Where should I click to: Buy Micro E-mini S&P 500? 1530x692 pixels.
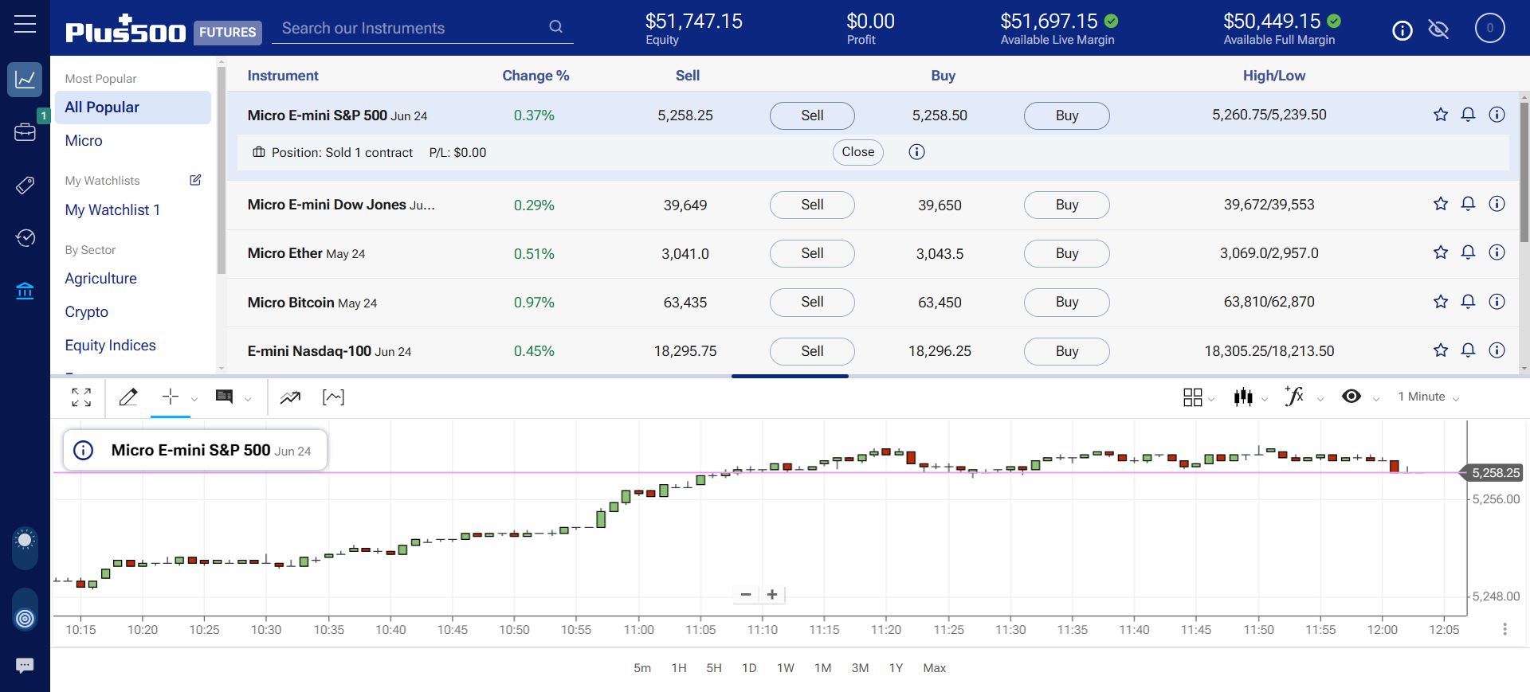pyautogui.click(x=1067, y=115)
